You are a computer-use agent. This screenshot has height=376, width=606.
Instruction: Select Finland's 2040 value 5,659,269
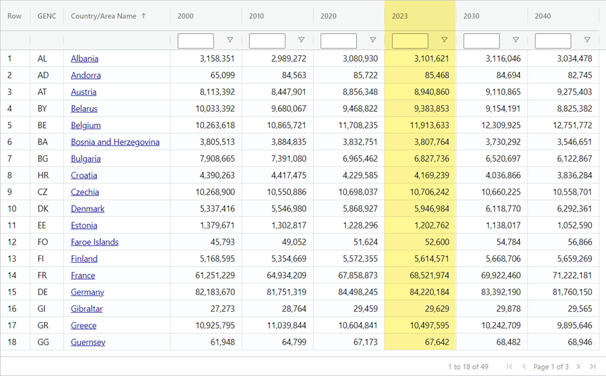click(574, 258)
